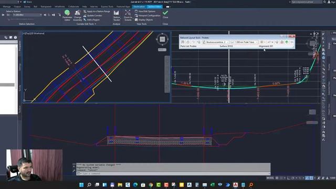Click Add a Region
This screenshot has width=336, height=189.
(91, 20)
